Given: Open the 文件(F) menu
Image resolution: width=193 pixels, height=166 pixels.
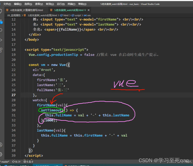Looking at the screenshot, I should [x=7, y=4].
